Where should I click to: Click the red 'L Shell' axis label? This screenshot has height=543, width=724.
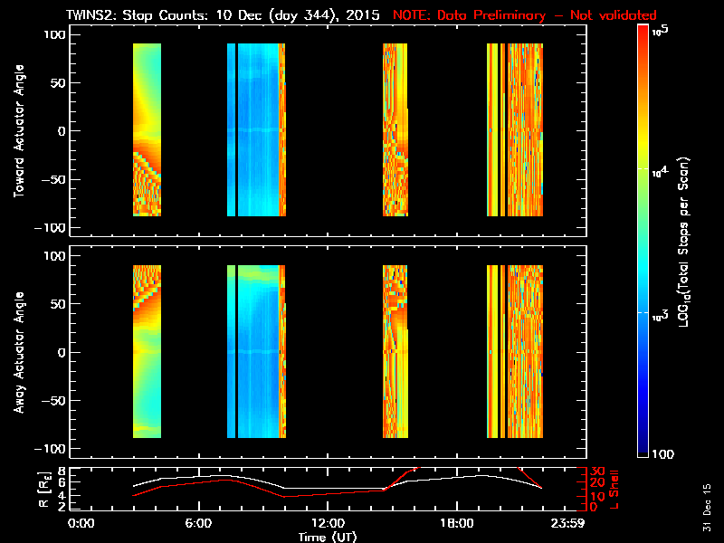click(x=613, y=489)
